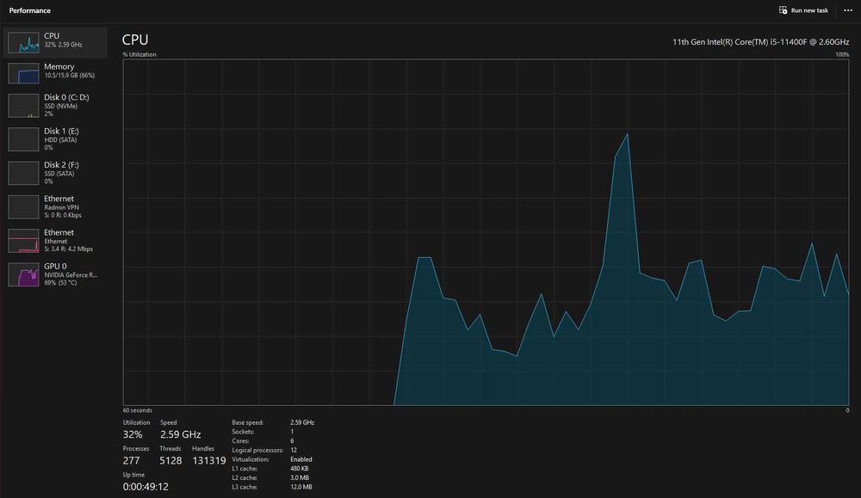The image size is (861, 498).
Task: Click the Performance page title
Action: tap(29, 10)
